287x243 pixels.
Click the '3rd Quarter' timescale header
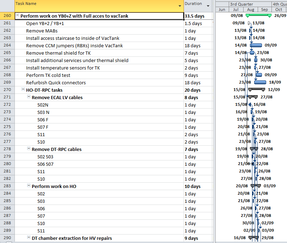coord(250,4)
